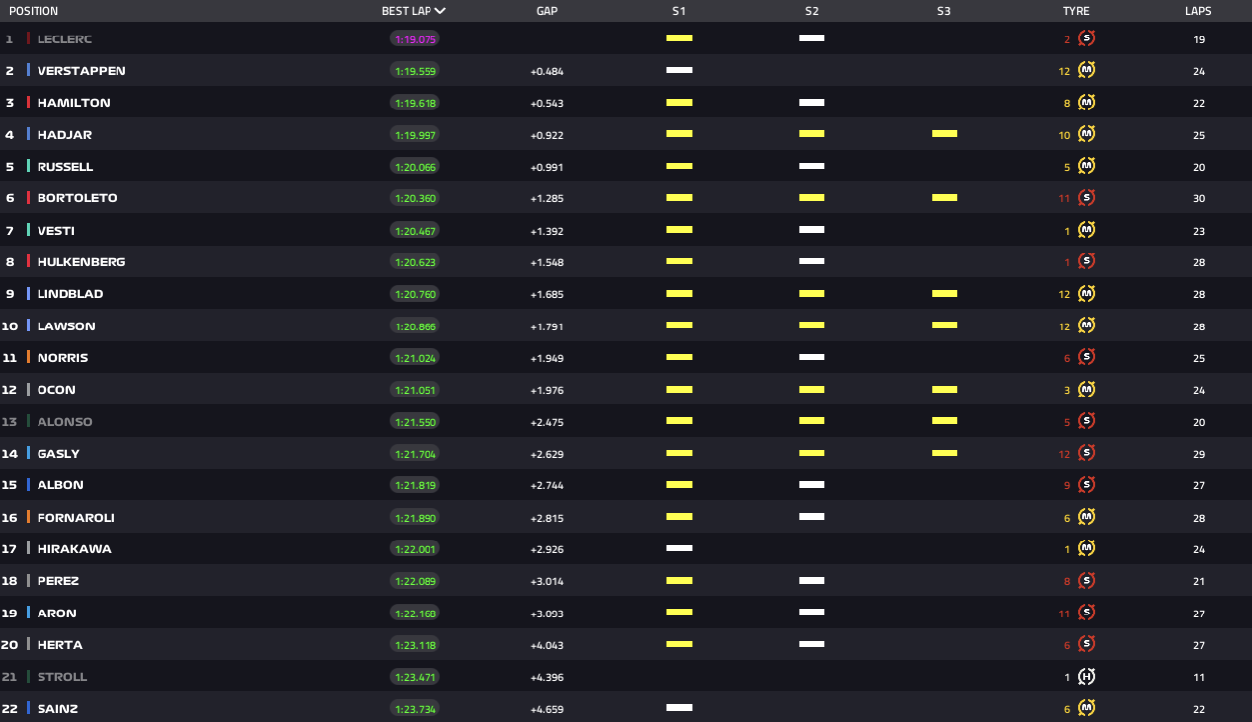Click Hulkenberg's best lap 1:20.623
Image resolution: width=1252 pixels, height=722 pixels.
[415, 262]
